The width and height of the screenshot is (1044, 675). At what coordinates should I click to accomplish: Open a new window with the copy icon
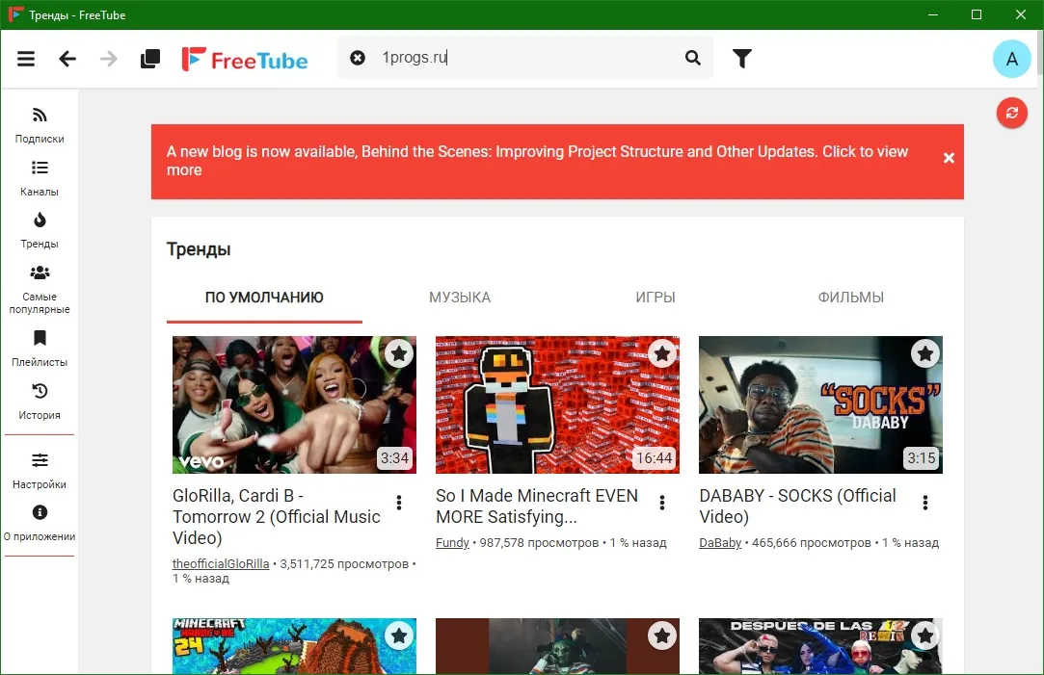point(150,59)
